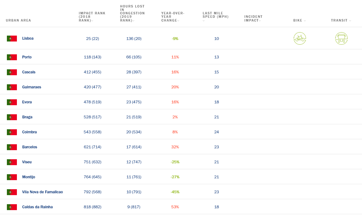Click flag beside Caldas da Rainha
The height and width of the screenshot is (217, 362).
tap(12, 207)
